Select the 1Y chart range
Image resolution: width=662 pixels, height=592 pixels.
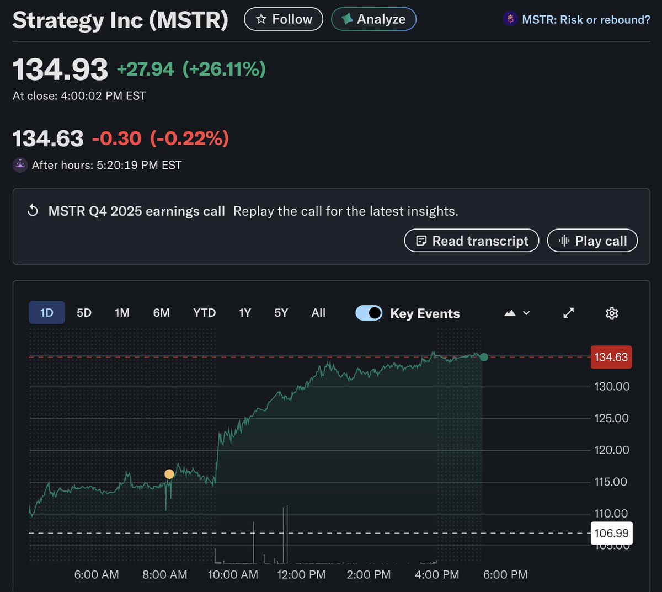click(x=245, y=313)
